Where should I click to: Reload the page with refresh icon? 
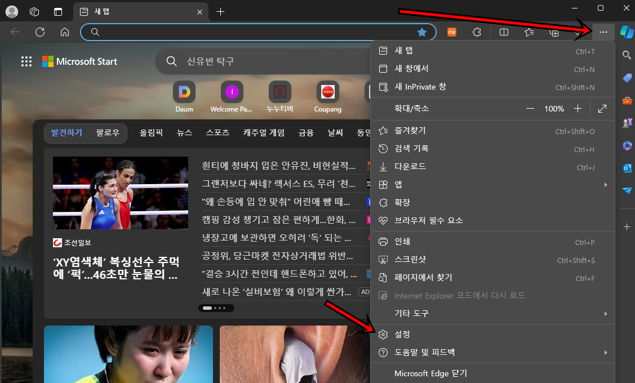pyautogui.click(x=40, y=32)
